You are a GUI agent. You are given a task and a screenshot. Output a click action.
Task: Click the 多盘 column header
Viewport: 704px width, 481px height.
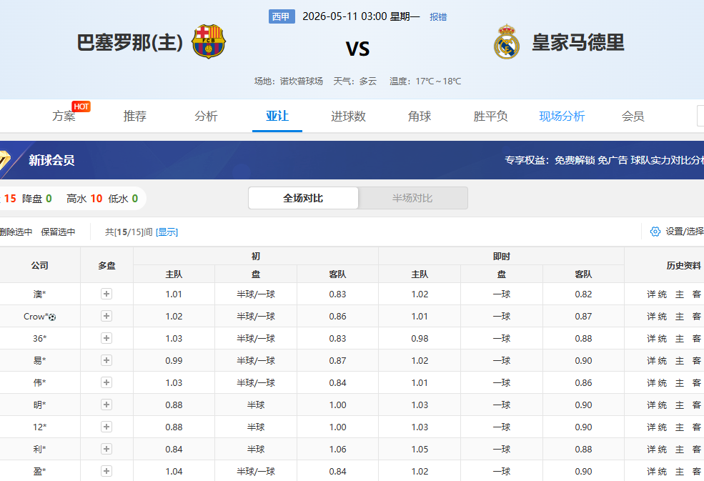point(107,265)
